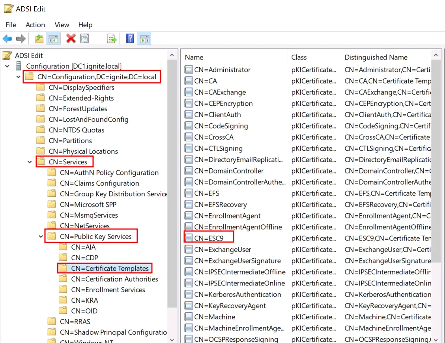Image resolution: width=445 pixels, height=343 pixels.
Task: Select CN=KerberosAuthentication template entry
Action: [237, 295]
